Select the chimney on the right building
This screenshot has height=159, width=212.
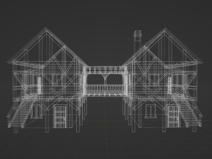(138, 42)
